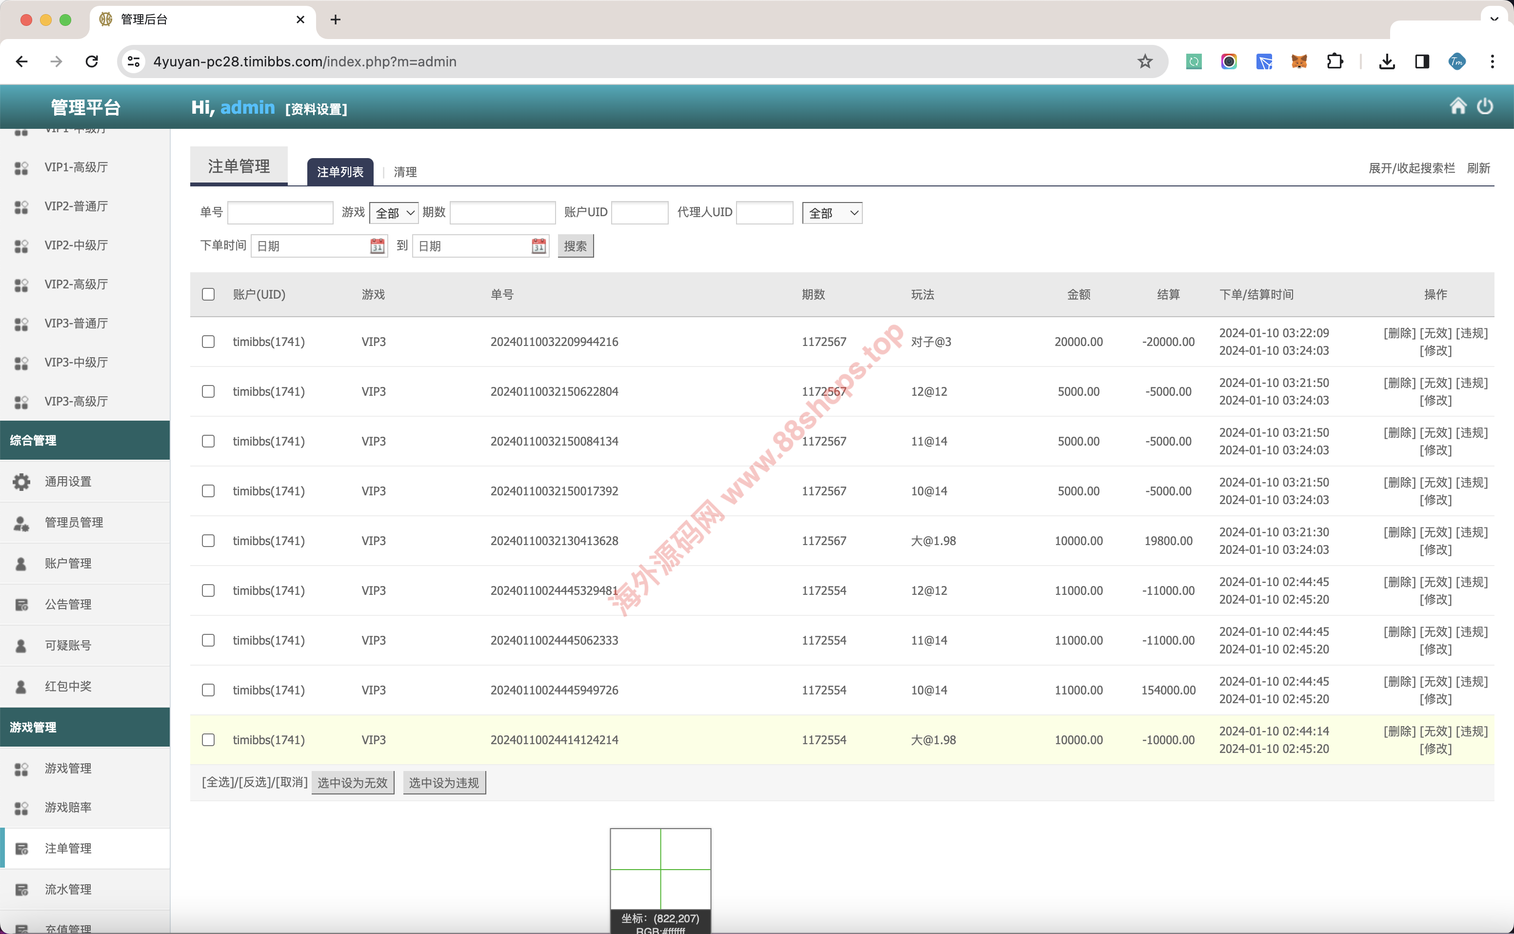This screenshot has height=934, width=1514.
Task: Click the 管理员管理 sidebar icon
Action: pos(21,523)
